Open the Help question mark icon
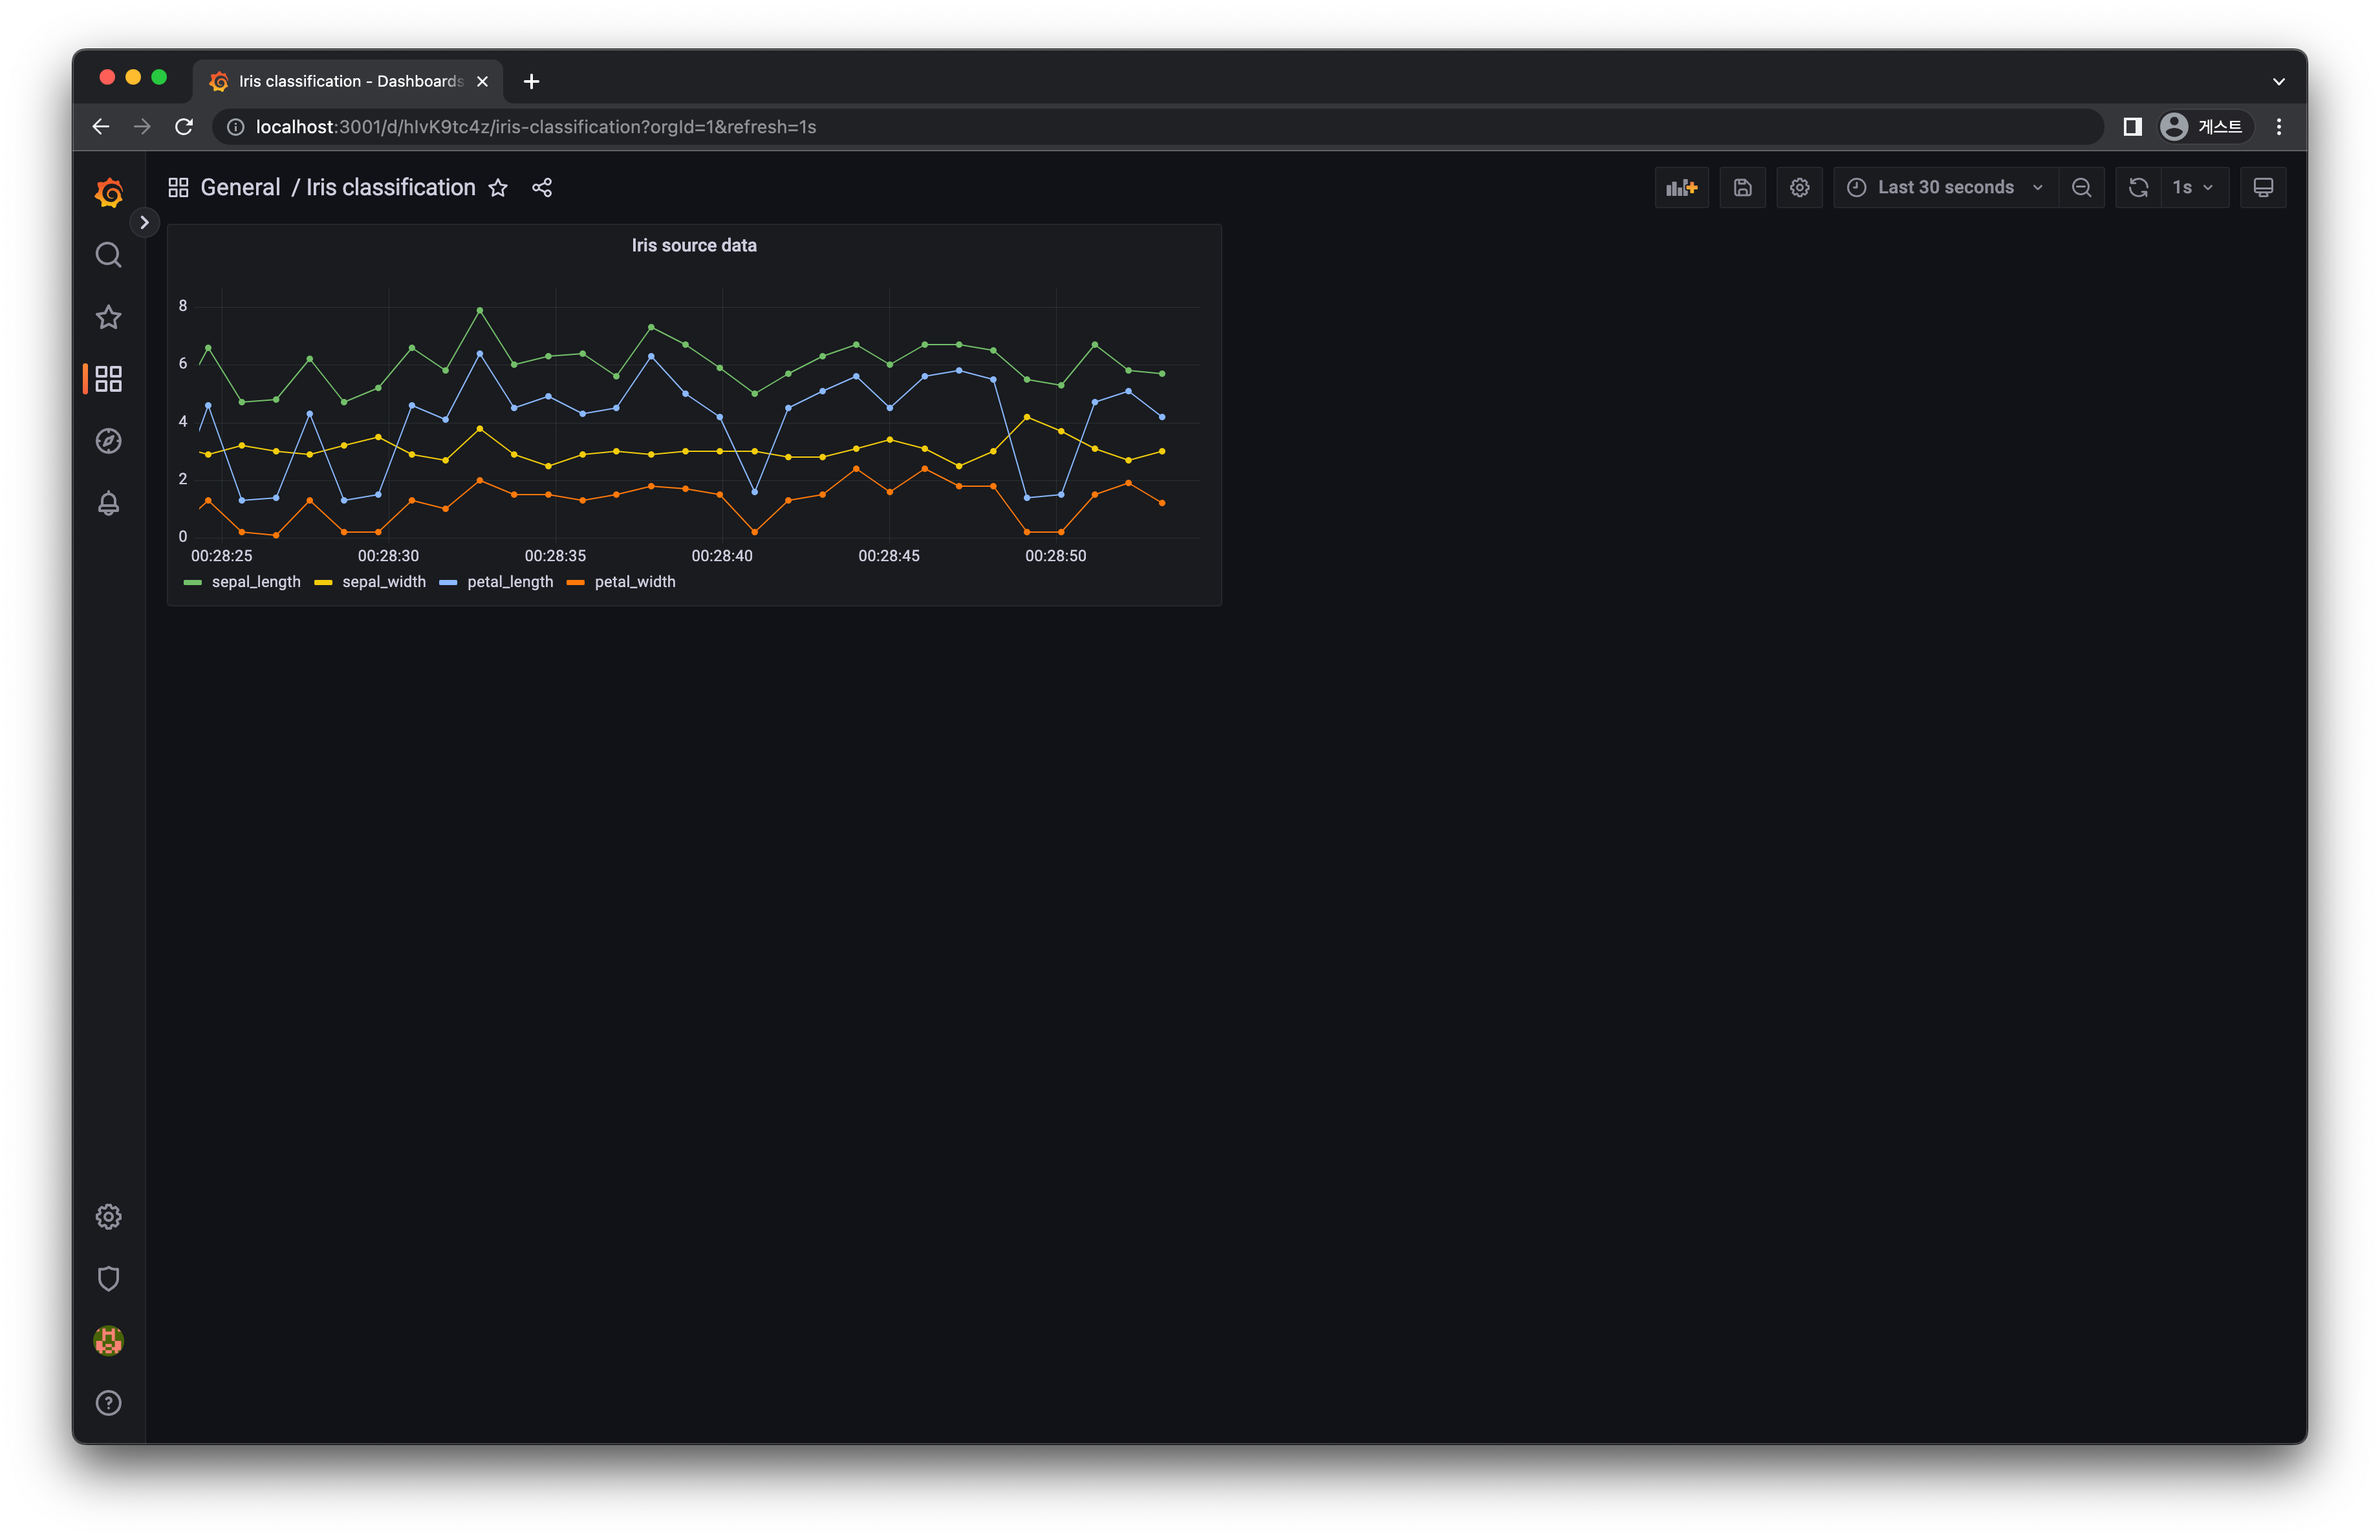The image size is (2380, 1540). 108,1403
